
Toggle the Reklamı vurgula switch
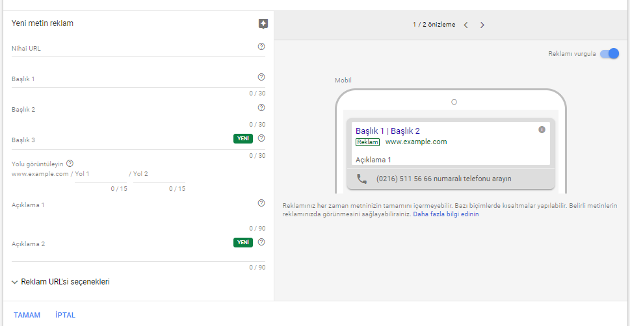609,54
